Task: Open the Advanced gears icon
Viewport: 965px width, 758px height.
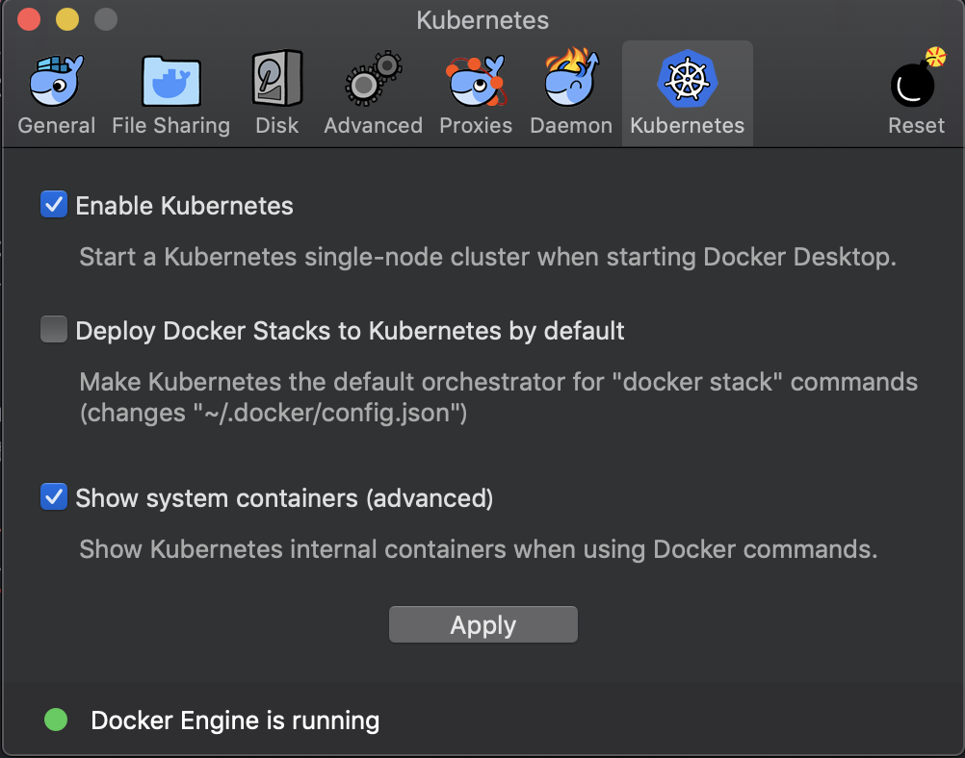Action: [x=373, y=81]
